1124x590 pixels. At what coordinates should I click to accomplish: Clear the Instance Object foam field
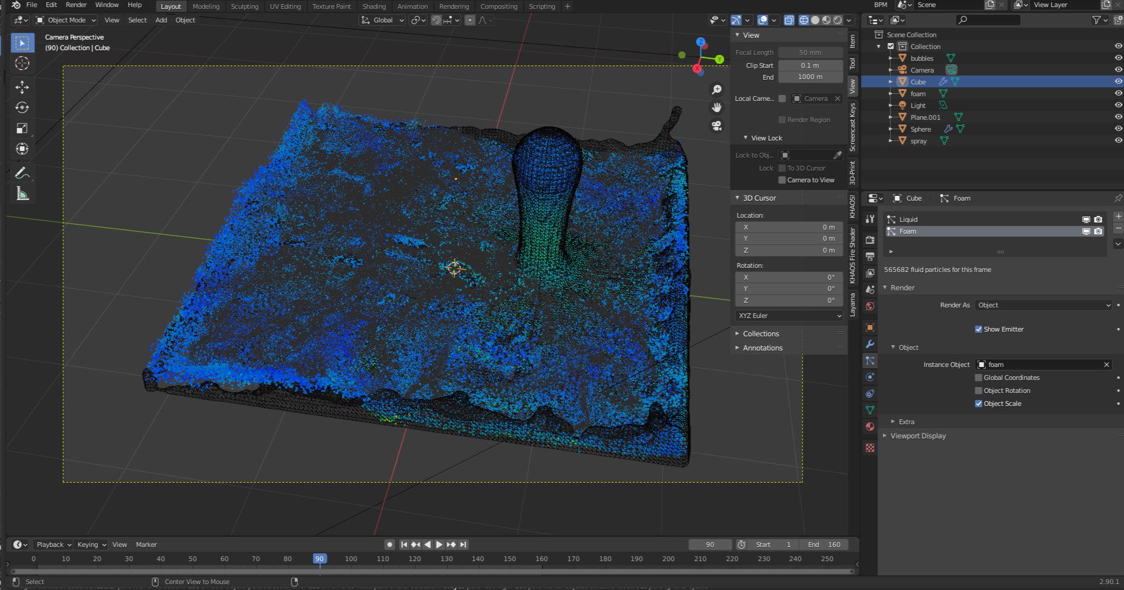coord(1107,365)
